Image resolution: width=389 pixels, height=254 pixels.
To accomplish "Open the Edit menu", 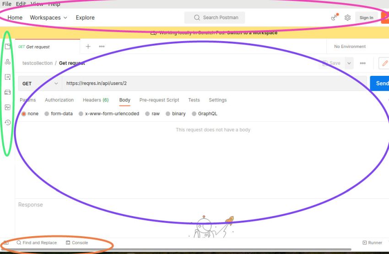I will click(x=21, y=4).
